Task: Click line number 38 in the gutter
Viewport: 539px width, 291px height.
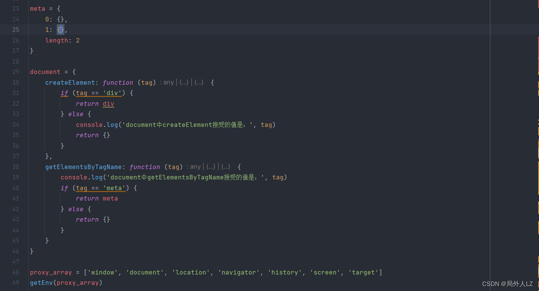Action: [15, 167]
